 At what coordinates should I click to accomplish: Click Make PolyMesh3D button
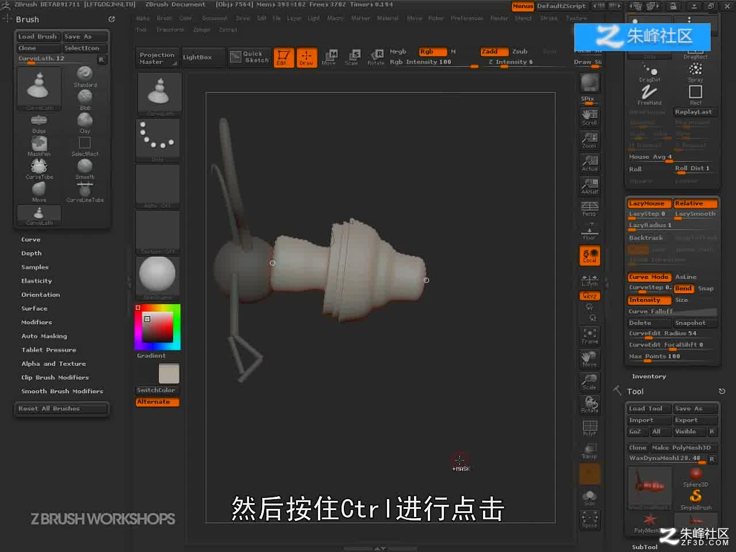(684, 448)
